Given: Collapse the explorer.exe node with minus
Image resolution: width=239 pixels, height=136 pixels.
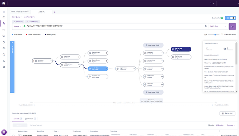Looking at the screenshot, I should pyautogui.click(x=134, y=69).
